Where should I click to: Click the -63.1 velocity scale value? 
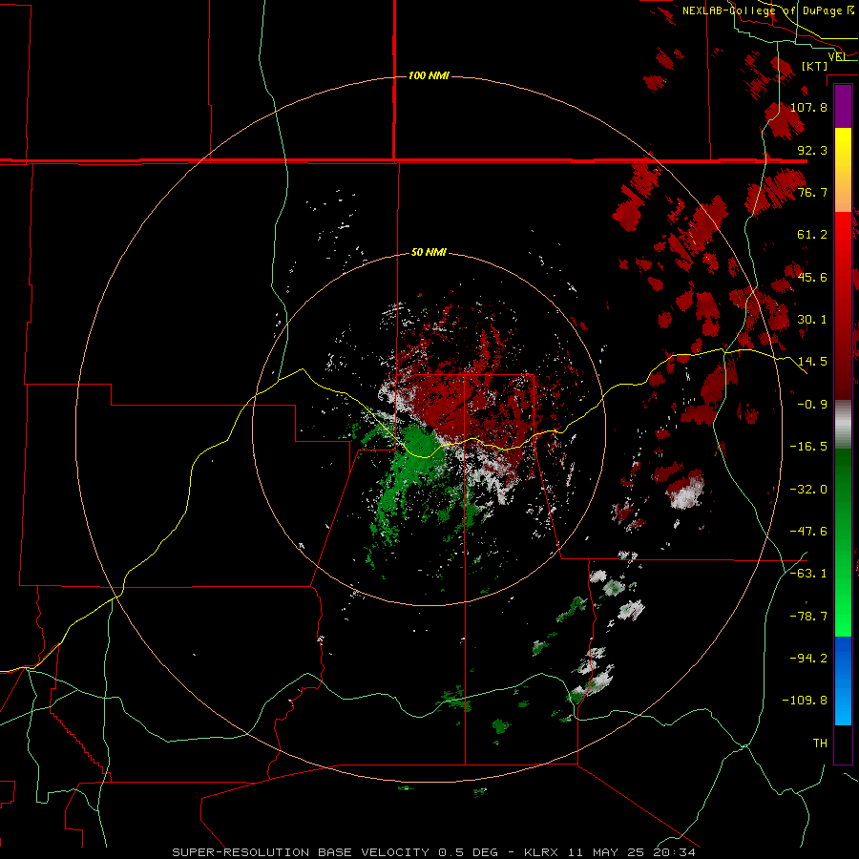(x=808, y=574)
